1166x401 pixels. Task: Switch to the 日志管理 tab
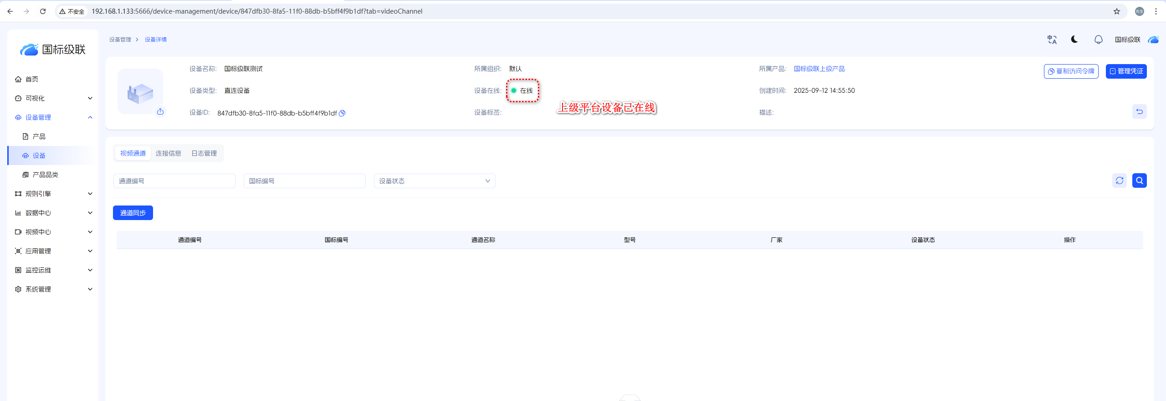pos(204,153)
